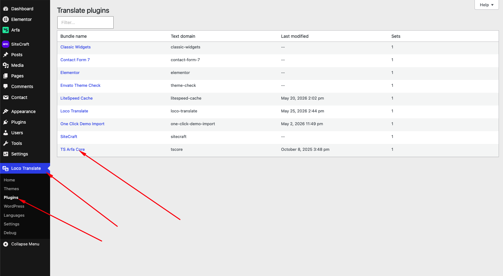The width and height of the screenshot is (503, 276).
Task: Click the Text domain column header
Action: [183, 36]
